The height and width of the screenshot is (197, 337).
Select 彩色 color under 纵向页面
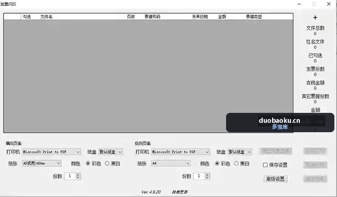point(222,164)
